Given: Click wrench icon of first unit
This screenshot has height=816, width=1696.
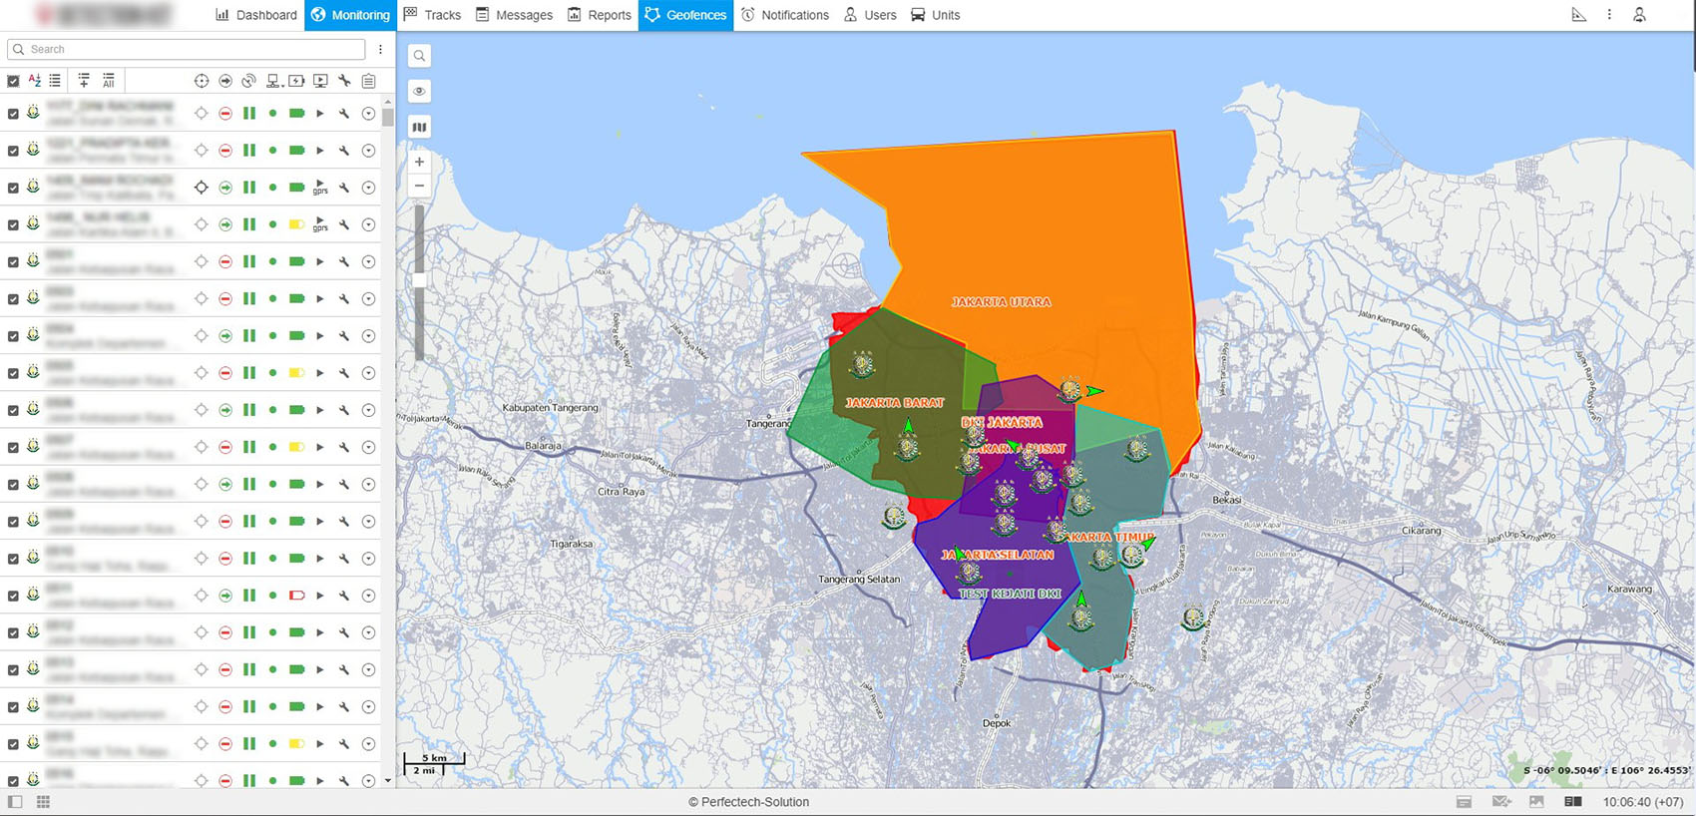Looking at the screenshot, I should [344, 114].
